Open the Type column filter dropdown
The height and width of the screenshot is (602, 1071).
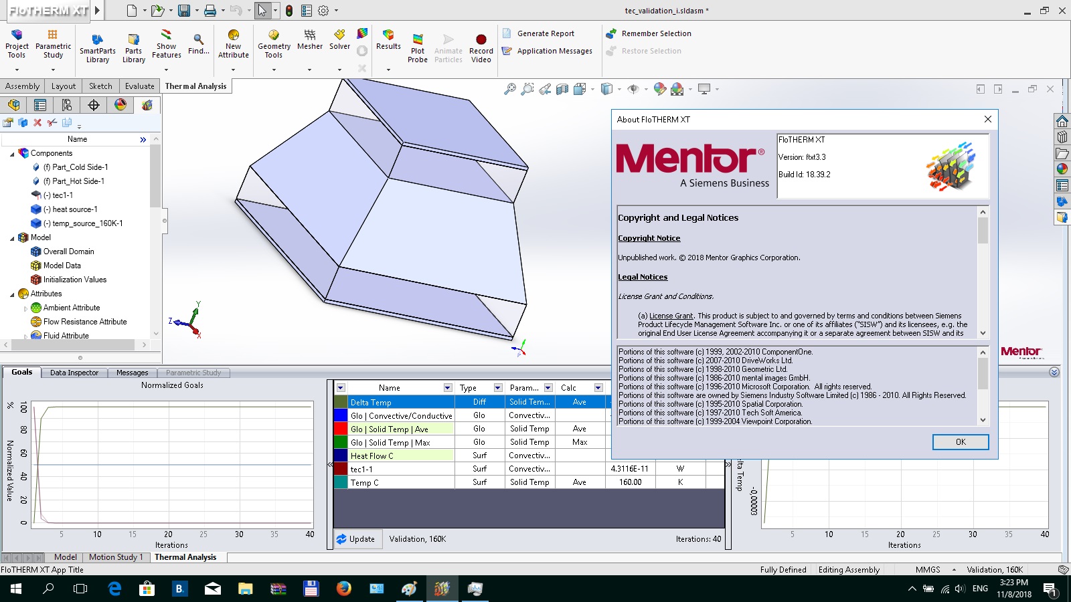(498, 388)
